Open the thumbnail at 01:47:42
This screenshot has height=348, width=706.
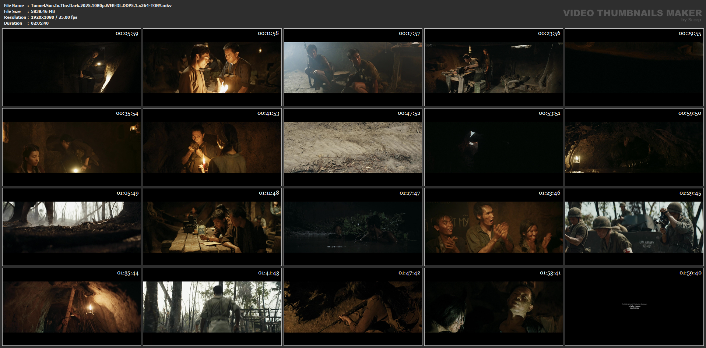point(353,307)
